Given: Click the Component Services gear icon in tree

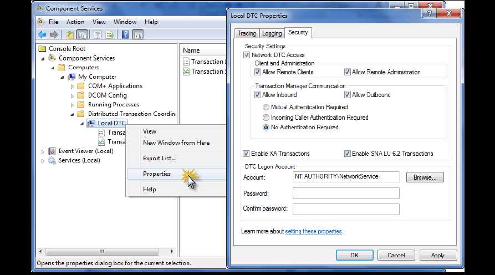Looking at the screenshot, I should click(x=52, y=58).
